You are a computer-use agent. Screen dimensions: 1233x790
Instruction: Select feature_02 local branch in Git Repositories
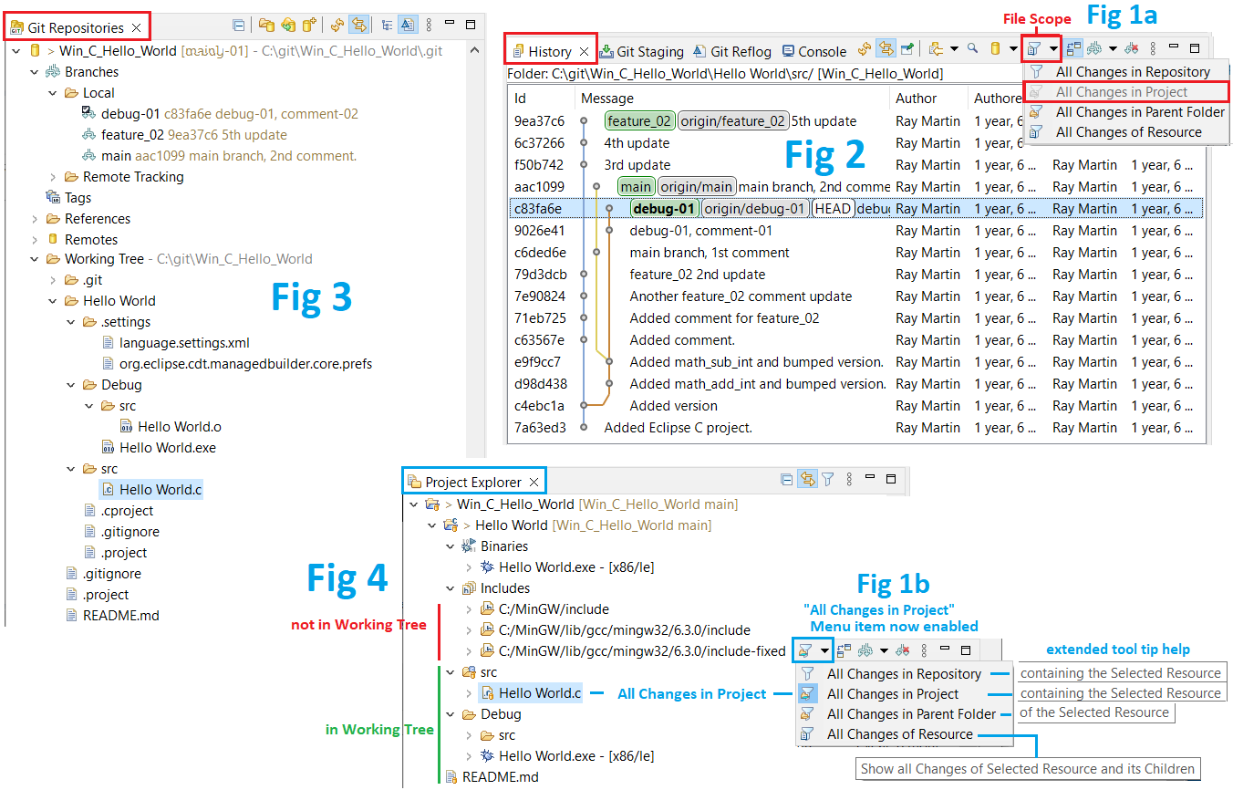tap(182, 135)
